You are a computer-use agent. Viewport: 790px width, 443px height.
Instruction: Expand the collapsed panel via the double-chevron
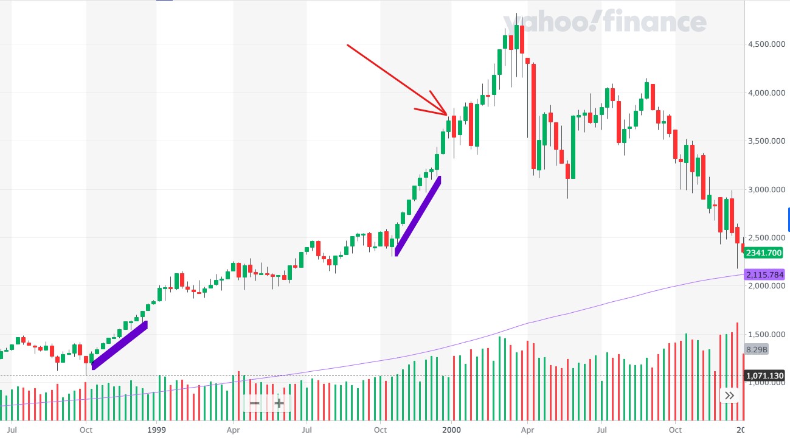click(x=729, y=395)
